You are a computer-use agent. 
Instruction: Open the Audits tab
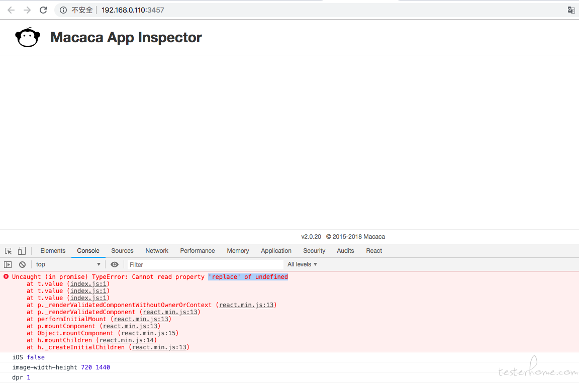pos(345,251)
